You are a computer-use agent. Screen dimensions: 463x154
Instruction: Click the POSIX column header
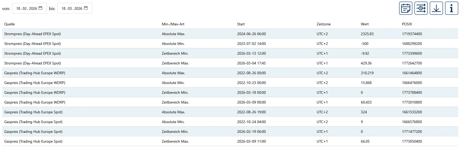coord(407,24)
